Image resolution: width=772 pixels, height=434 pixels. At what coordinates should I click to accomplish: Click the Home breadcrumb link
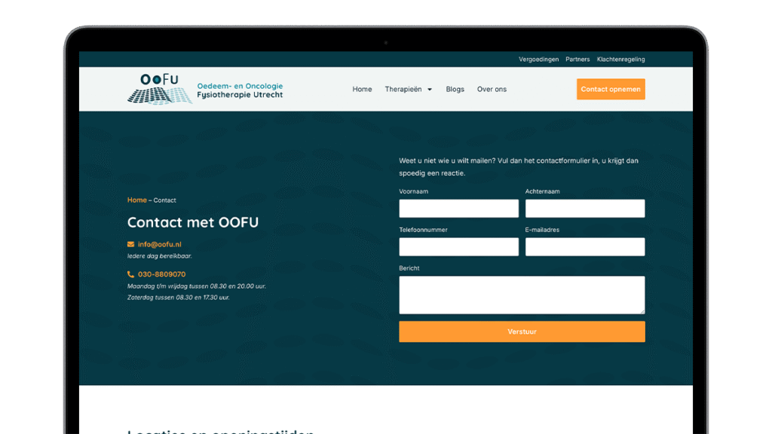(136, 200)
